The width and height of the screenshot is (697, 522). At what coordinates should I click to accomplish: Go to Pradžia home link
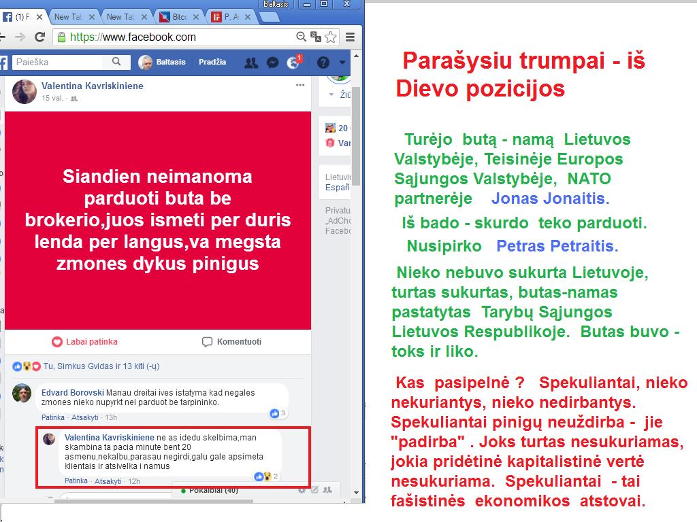click(212, 62)
